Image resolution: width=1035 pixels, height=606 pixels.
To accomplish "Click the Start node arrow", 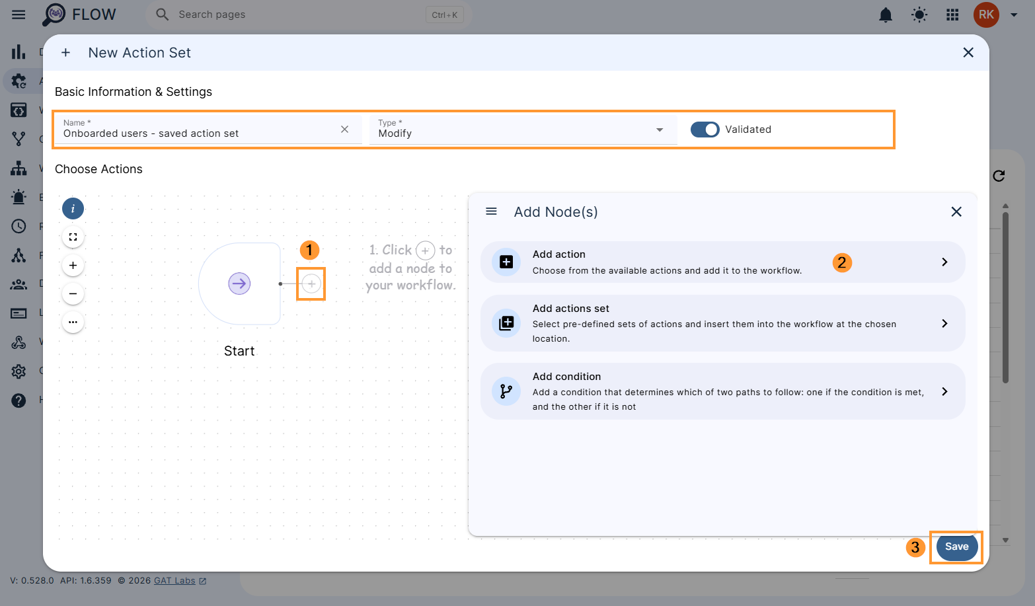I will pyautogui.click(x=239, y=284).
